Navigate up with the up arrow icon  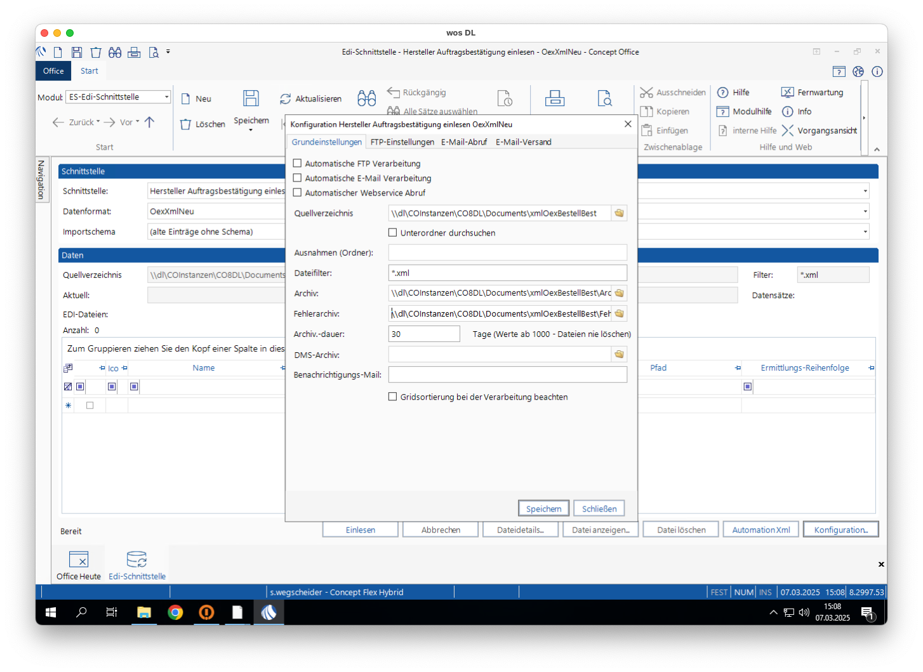150,122
